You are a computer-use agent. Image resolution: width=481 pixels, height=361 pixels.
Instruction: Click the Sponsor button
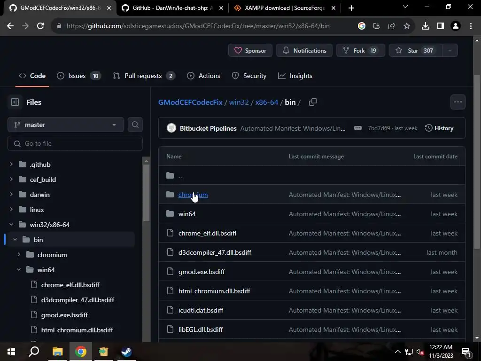pyautogui.click(x=250, y=50)
